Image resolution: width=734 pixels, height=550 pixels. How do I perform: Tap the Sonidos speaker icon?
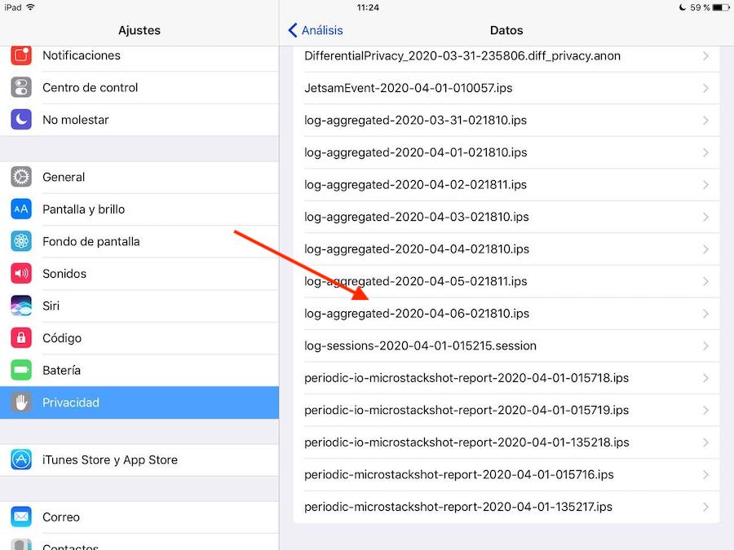click(21, 274)
